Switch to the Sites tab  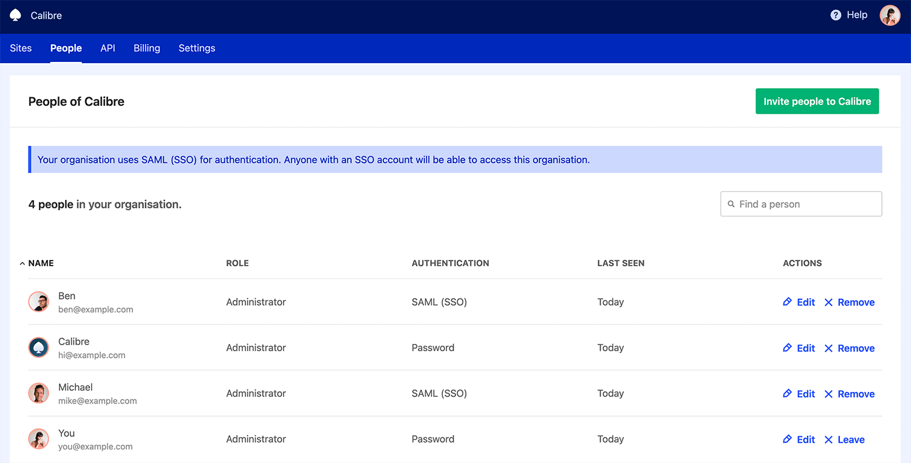tap(21, 48)
